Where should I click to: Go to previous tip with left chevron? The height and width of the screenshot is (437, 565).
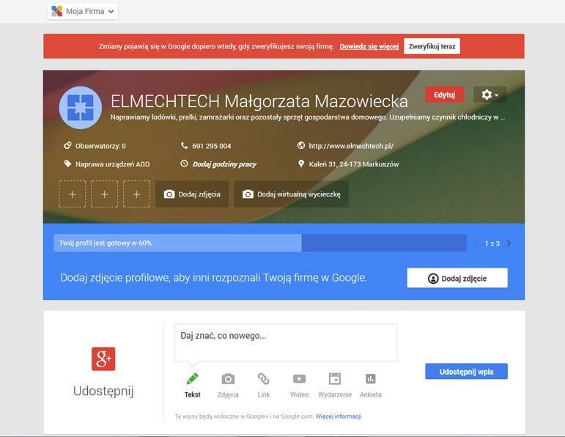(x=477, y=243)
